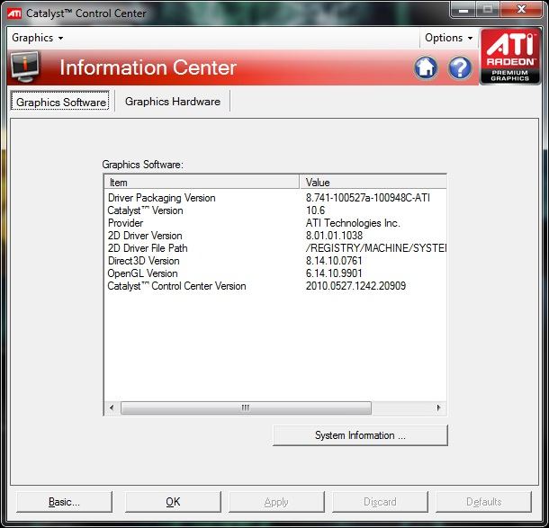Open the Options dropdown menu
549x528 pixels.
[448, 38]
